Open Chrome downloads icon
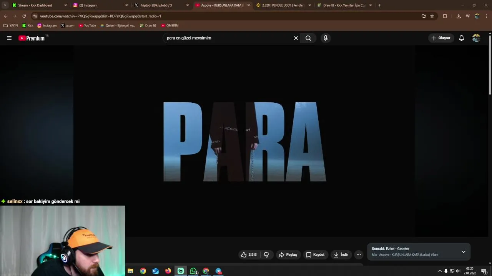The height and width of the screenshot is (276, 492). coord(459,16)
